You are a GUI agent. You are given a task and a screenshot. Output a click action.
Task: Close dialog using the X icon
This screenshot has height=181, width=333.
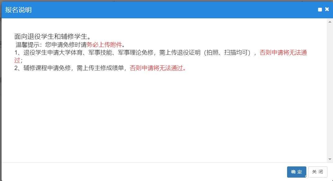coord(327,9)
